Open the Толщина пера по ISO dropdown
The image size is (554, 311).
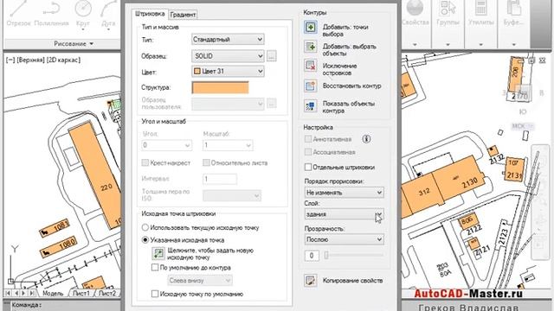(x=232, y=196)
